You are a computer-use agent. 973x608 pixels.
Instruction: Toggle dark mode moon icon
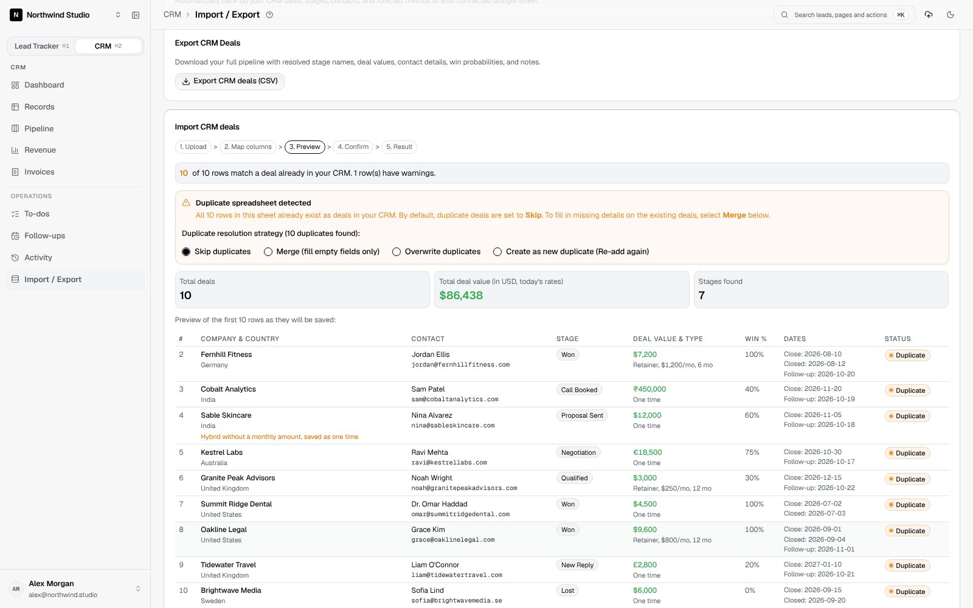pyautogui.click(x=950, y=15)
